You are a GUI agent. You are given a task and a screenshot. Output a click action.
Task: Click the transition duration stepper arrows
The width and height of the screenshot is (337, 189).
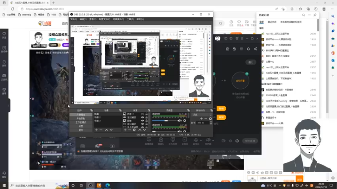(x=211, y=123)
